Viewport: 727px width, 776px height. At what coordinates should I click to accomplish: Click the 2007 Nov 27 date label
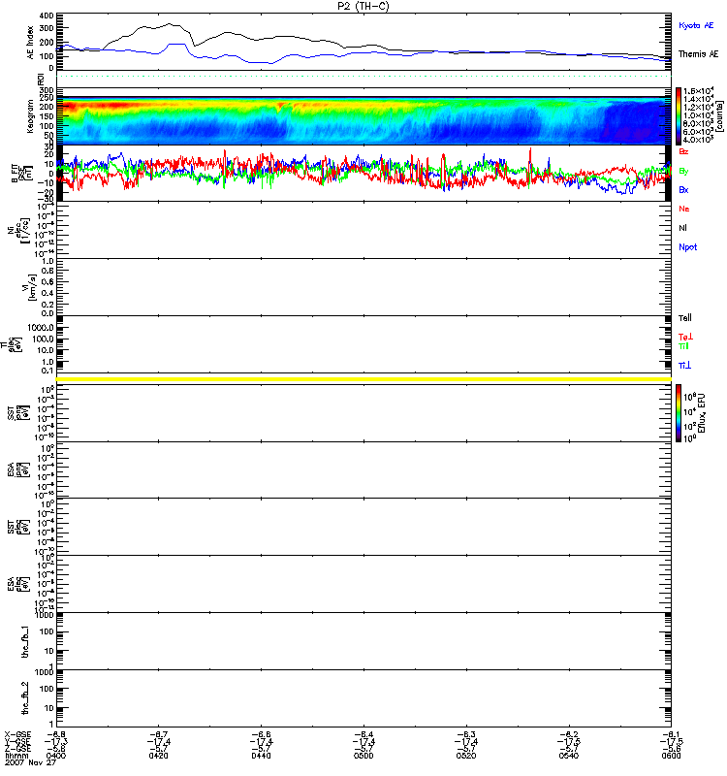[x=30, y=762]
